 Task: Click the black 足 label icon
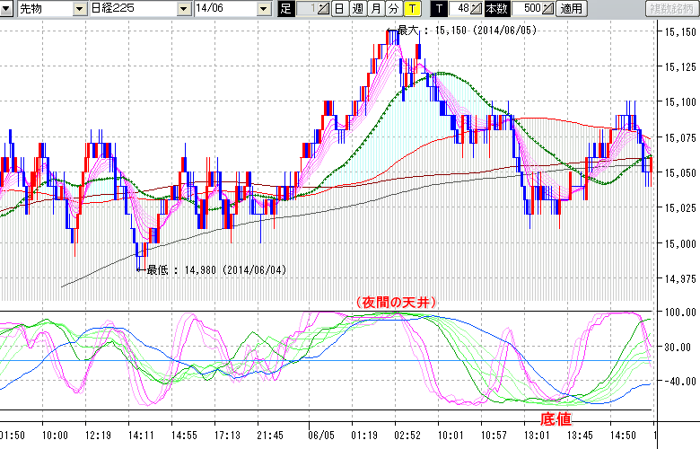pyautogui.click(x=286, y=9)
